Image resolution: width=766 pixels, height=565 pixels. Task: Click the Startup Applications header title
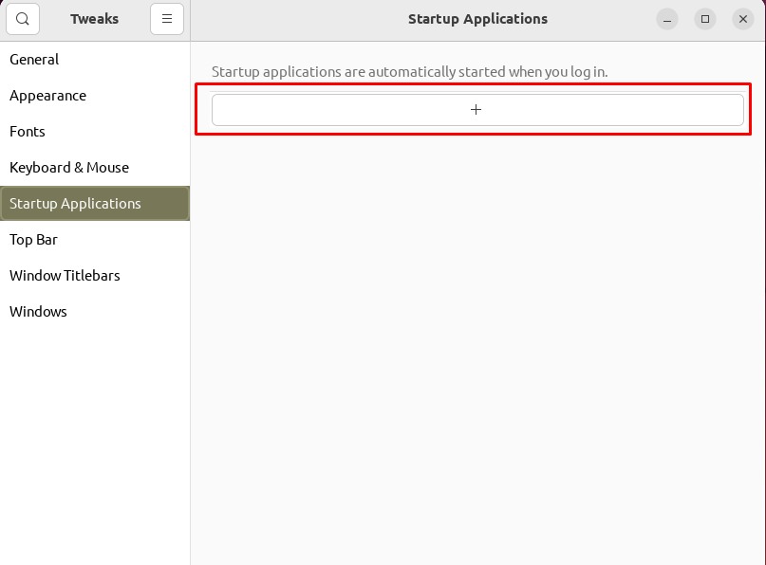[477, 19]
